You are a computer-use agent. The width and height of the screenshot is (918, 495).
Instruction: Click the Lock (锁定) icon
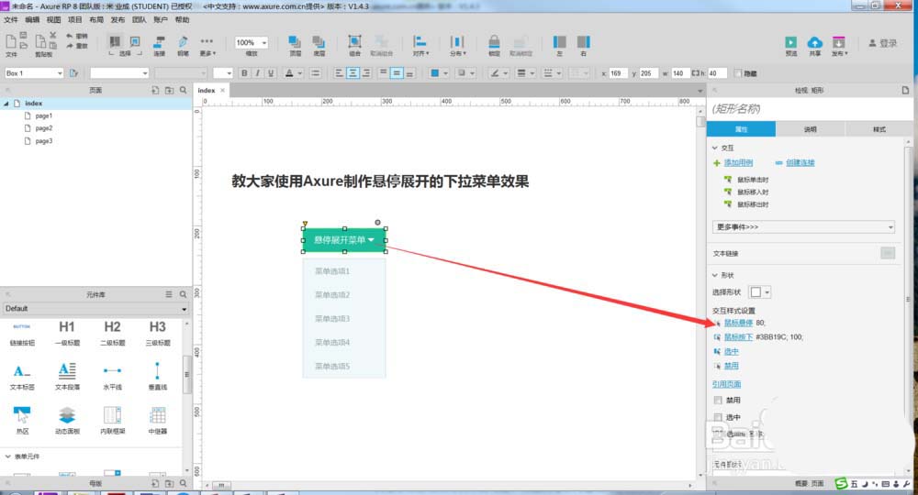pos(494,42)
